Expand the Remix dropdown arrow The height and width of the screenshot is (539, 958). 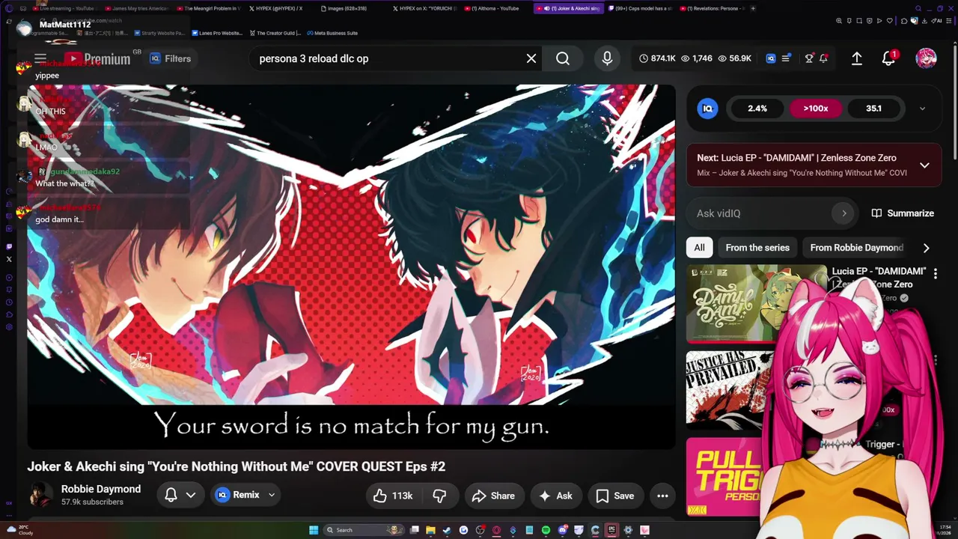point(272,495)
